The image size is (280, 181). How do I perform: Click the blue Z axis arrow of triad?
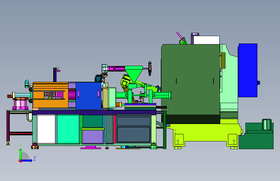[27, 160]
